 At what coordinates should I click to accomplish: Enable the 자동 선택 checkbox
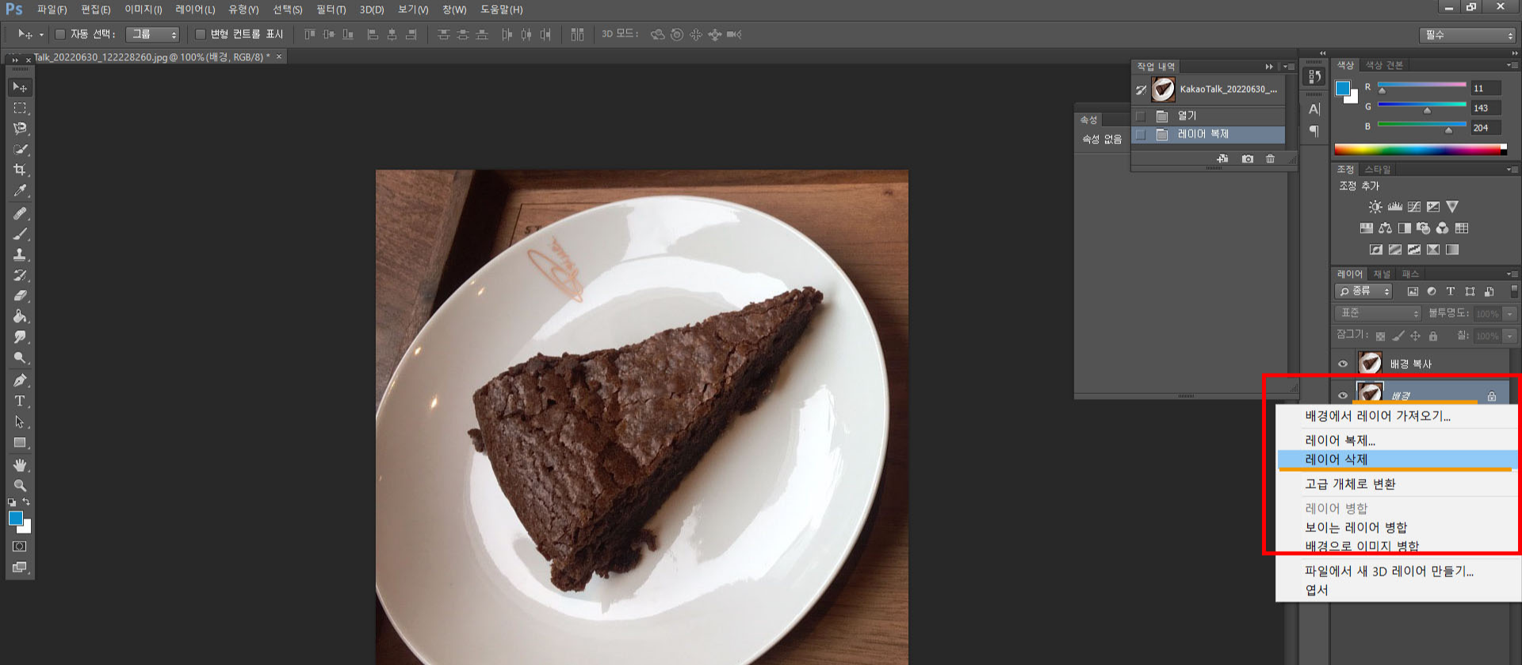point(60,35)
